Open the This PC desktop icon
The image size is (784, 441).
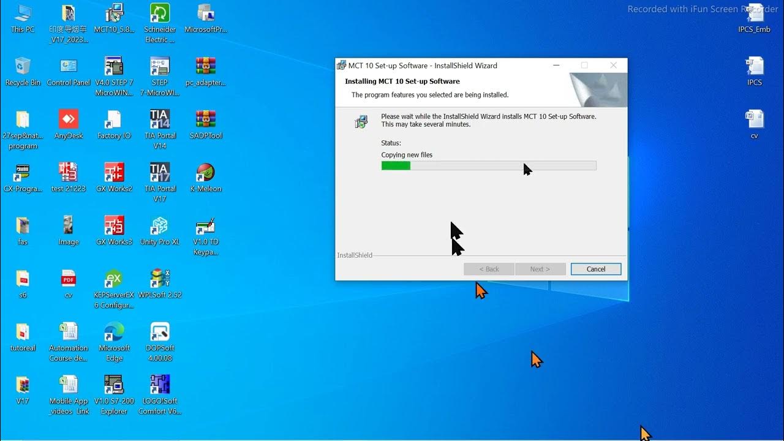23,18
